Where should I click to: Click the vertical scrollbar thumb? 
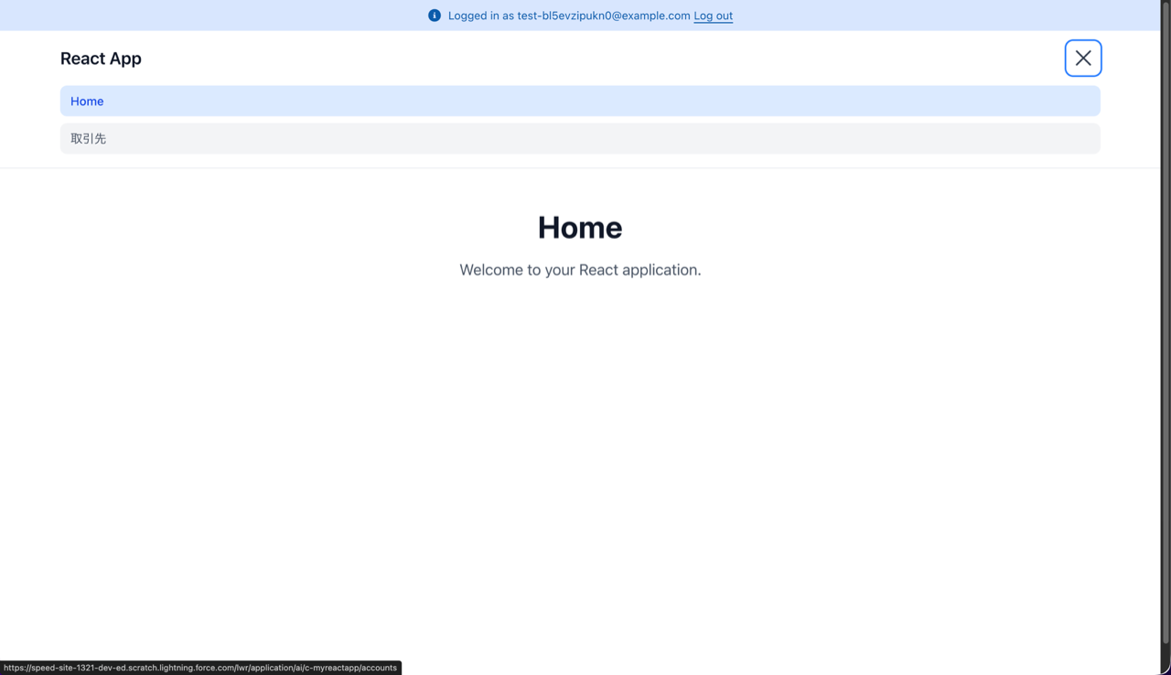coord(1165,320)
